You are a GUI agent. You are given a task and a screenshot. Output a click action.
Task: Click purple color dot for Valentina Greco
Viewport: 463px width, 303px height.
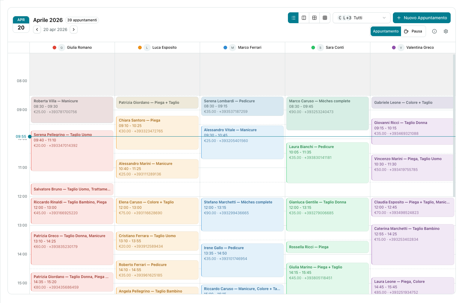[394, 48]
